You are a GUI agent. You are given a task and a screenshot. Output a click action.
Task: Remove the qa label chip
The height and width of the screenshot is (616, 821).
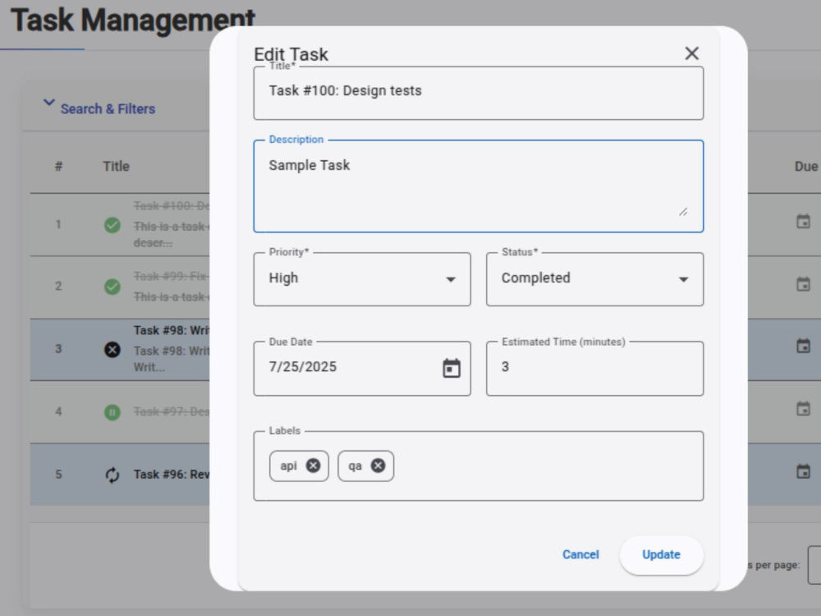pos(378,466)
